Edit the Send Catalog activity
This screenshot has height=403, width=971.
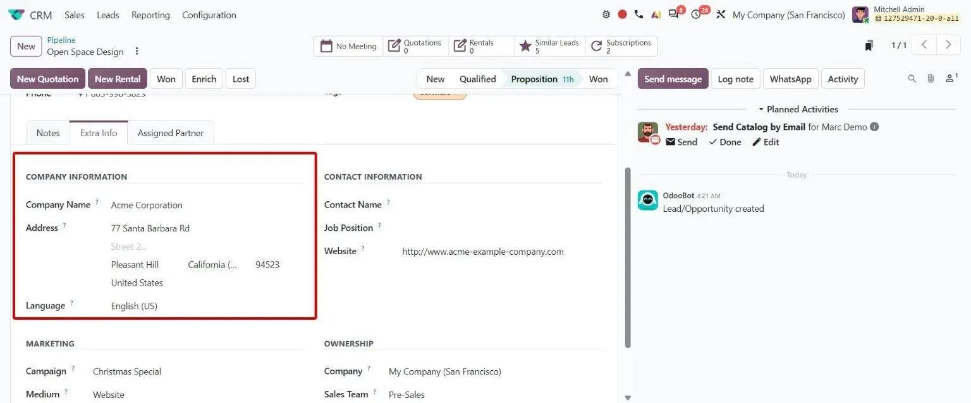click(x=766, y=142)
